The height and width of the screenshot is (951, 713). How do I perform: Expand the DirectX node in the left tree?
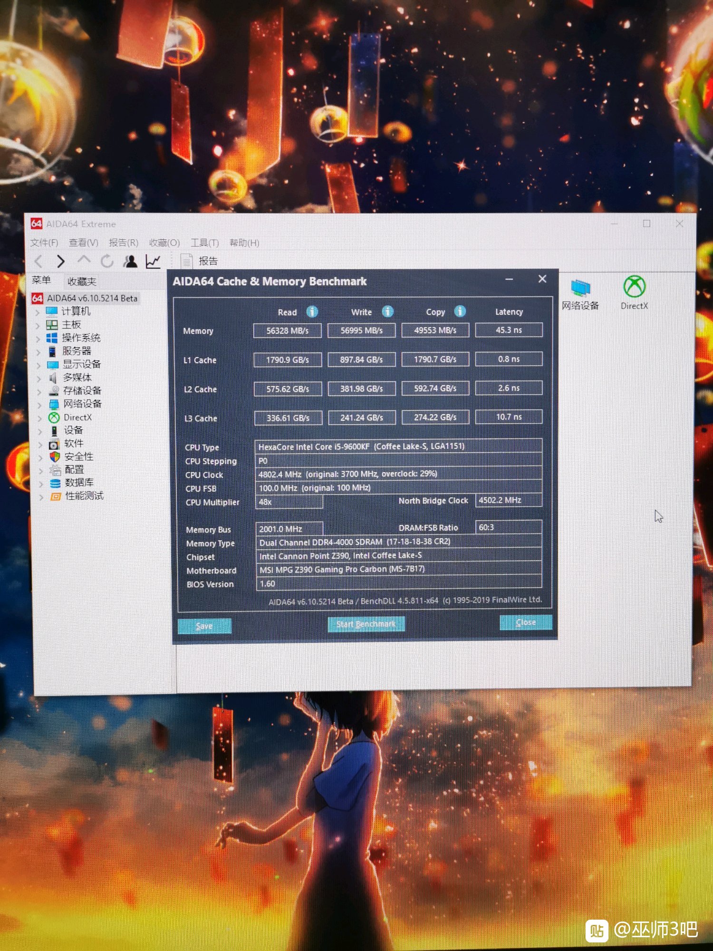pyautogui.click(x=40, y=418)
